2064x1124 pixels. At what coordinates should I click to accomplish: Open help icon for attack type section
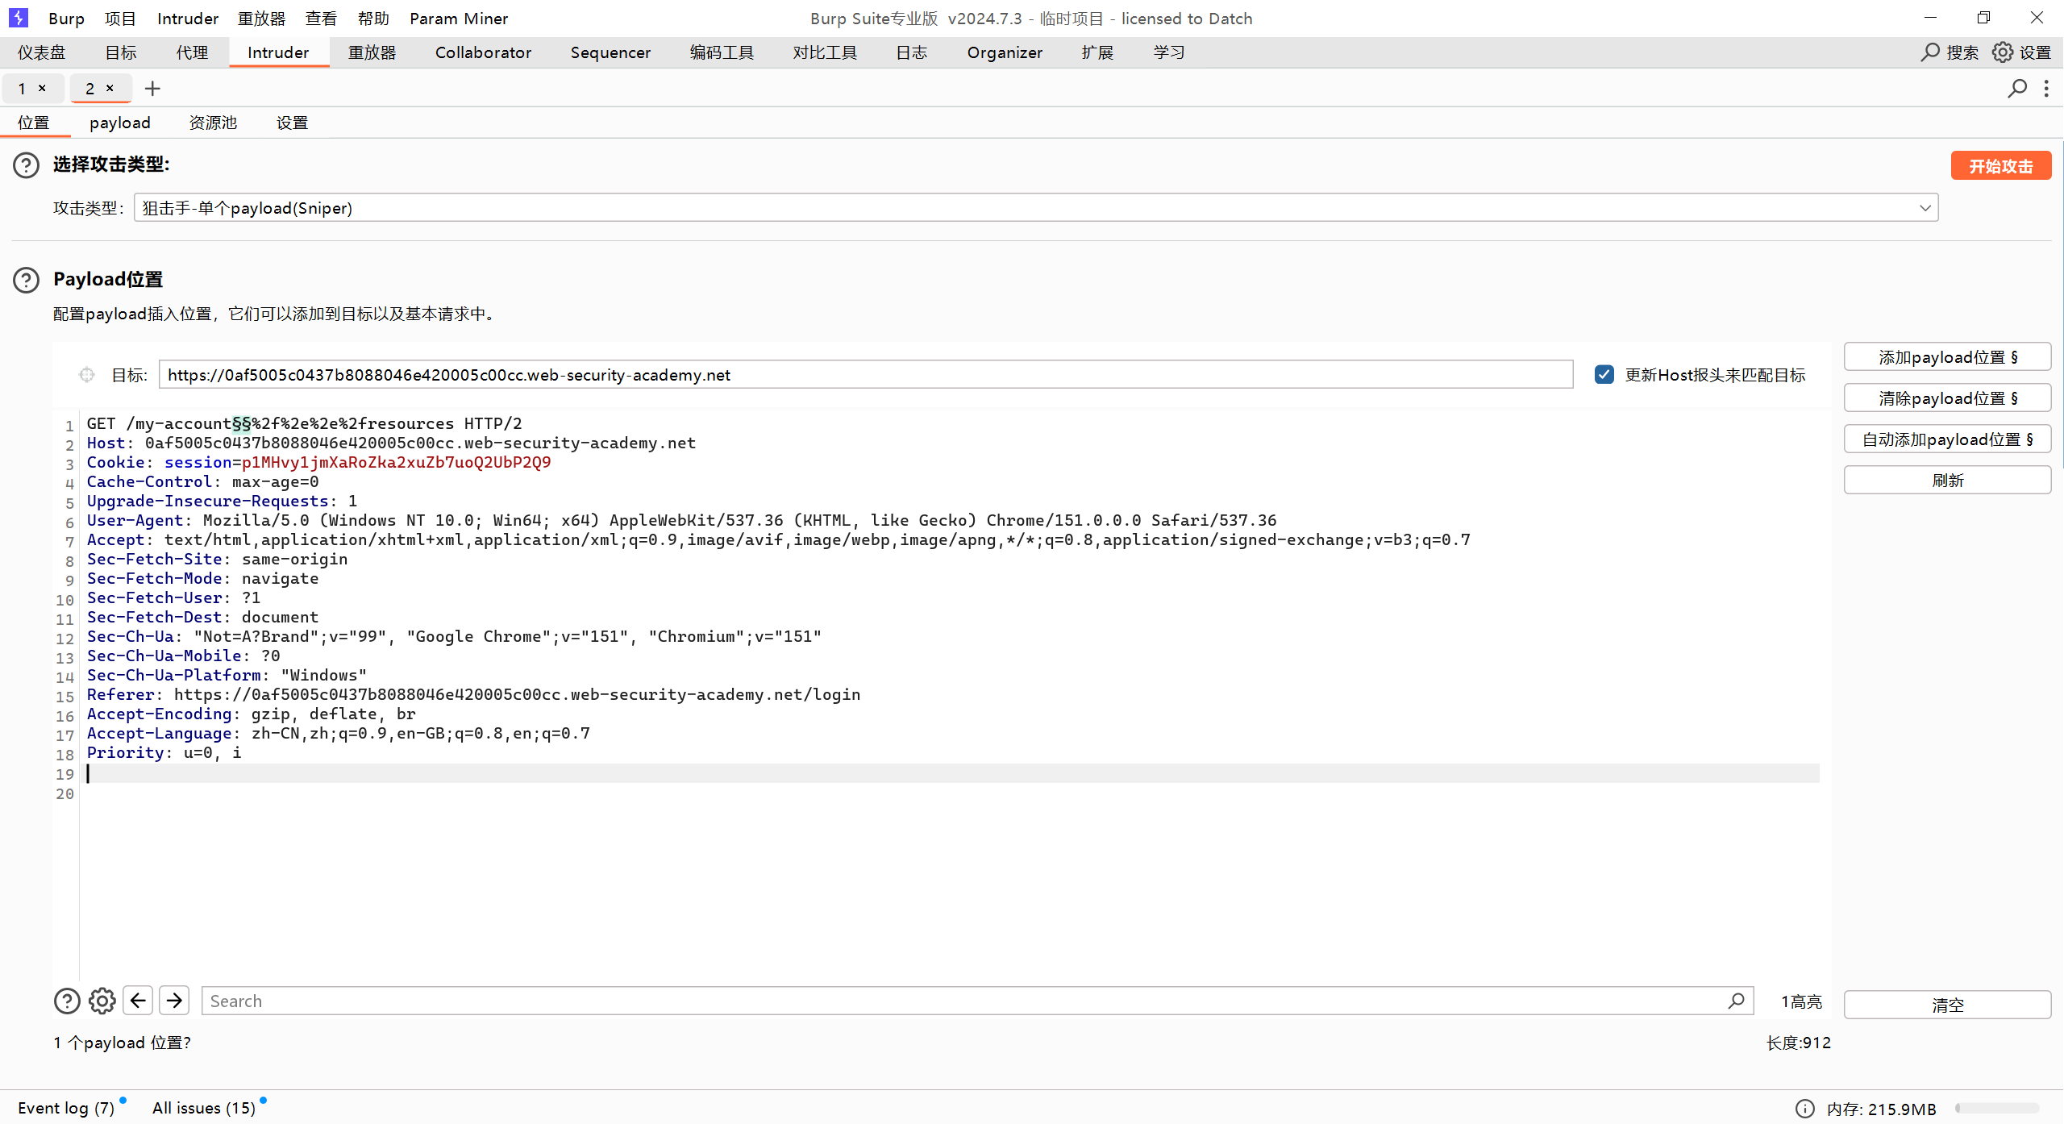(26, 164)
